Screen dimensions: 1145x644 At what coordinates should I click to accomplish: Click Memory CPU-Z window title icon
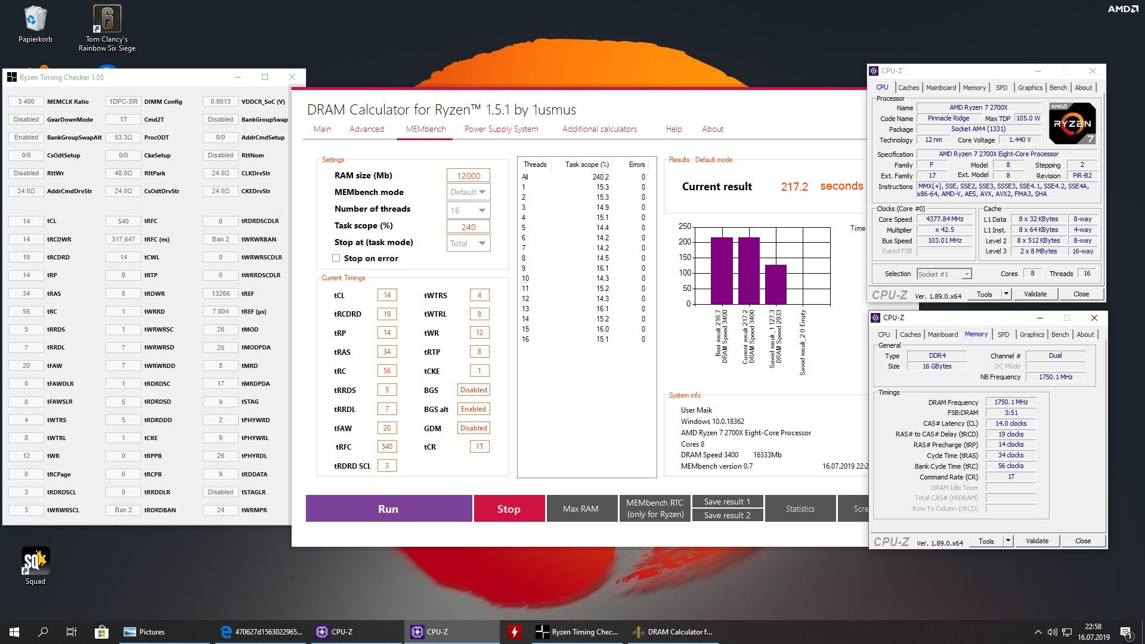click(x=875, y=318)
